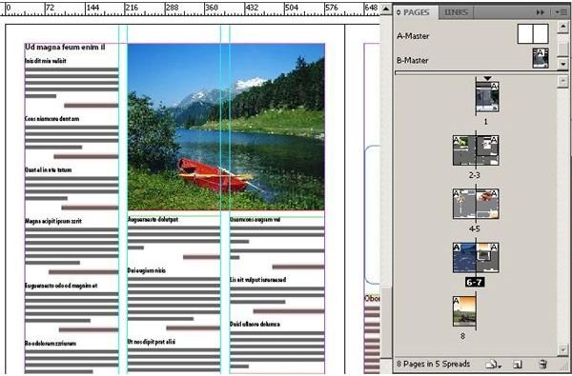Click document window scroll up arrow
Image resolution: width=572 pixels, height=376 pixels.
pos(386,8)
